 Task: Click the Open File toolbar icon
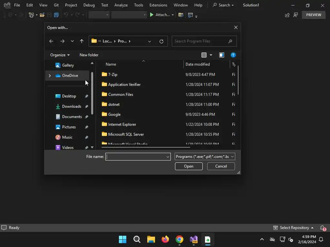pyautogui.click(x=42, y=15)
